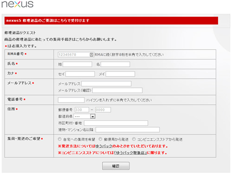The width and height of the screenshot is (232, 174).
Task: Click the カナ row label
Action: coord(11,73)
